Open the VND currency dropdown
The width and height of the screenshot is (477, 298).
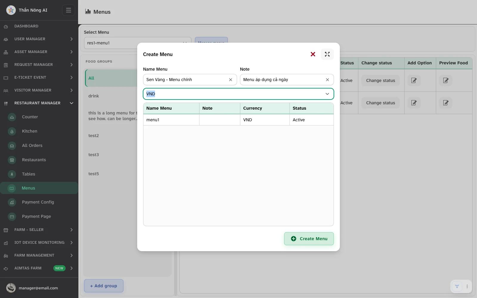click(x=238, y=94)
